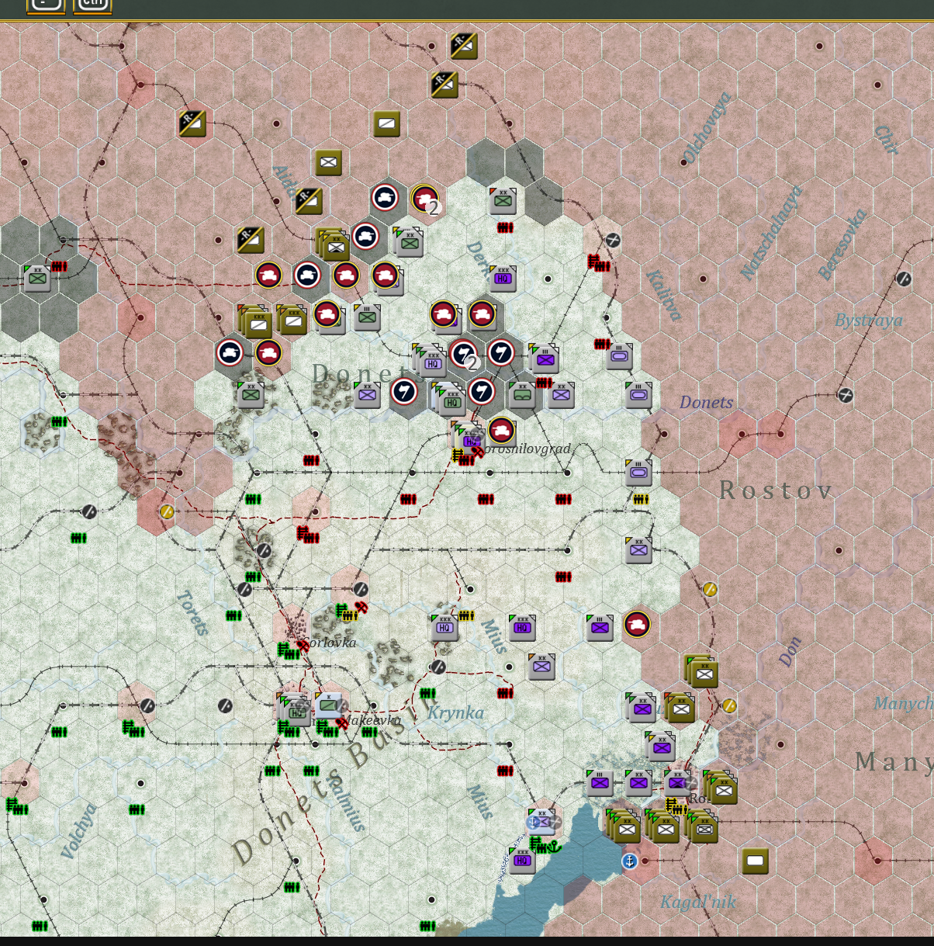This screenshot has height=946, width=934.
Task: Click the Volchya river label
Action: [79, 831]
